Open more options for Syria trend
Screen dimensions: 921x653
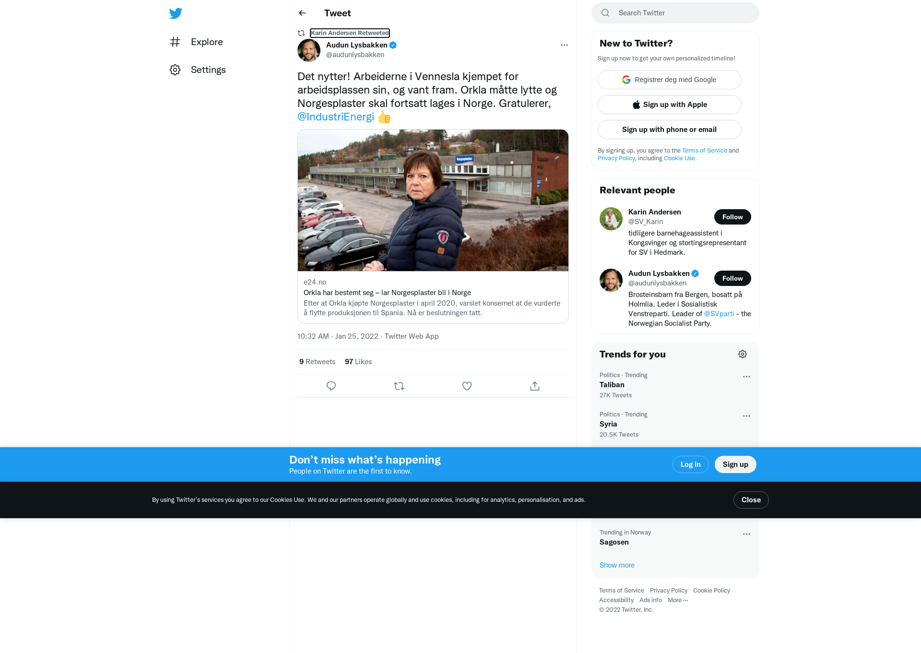point(746,416)
